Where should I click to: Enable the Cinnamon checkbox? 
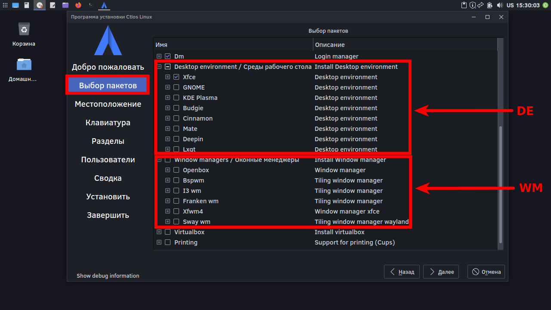tap(176, 118)
